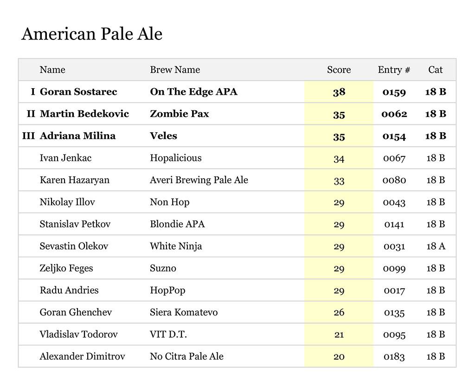
Task: Click the Score column header
Action: [339, 70]
